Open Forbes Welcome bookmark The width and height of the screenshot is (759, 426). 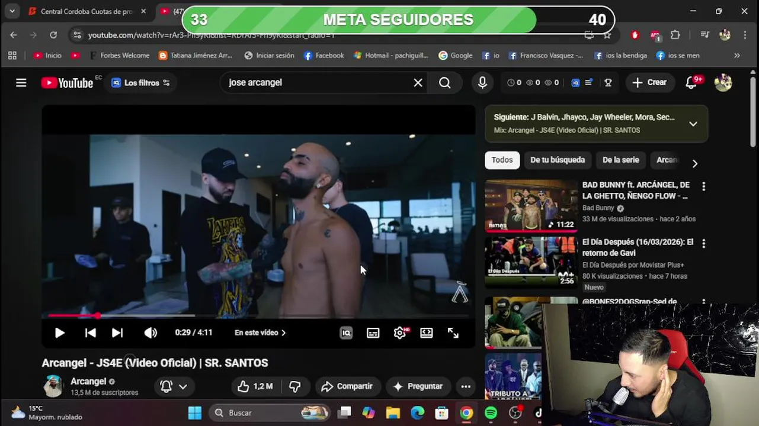(x=119, y=56)
